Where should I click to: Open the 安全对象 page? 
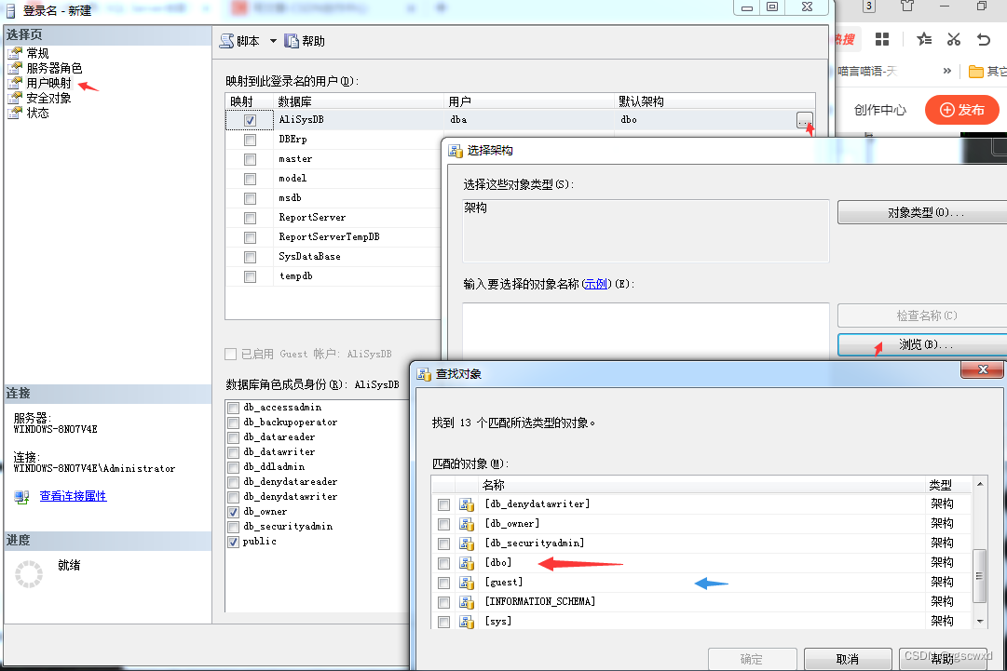tap(48, 98)
